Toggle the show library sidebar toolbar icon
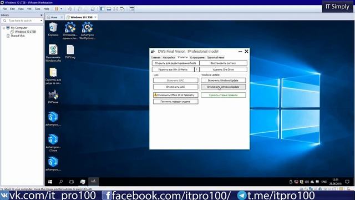Viewport: 355px width, 200px height. click(x=102, y=9)
